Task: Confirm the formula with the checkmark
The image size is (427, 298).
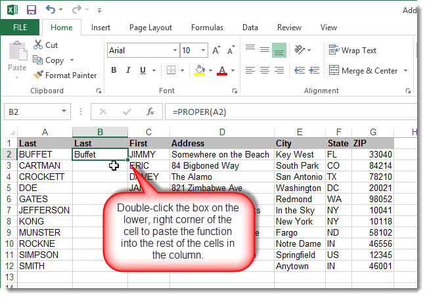Action: [x=127, y=112]
